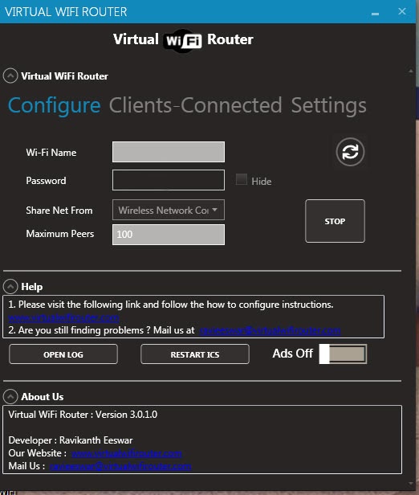
Task: Click the Wi-Fi Name input field
Action: [x=169, y=152]
